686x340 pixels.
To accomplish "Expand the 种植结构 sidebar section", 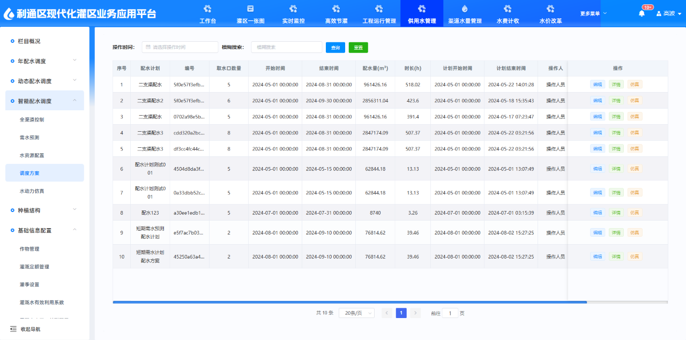I will tap(44, 210).
